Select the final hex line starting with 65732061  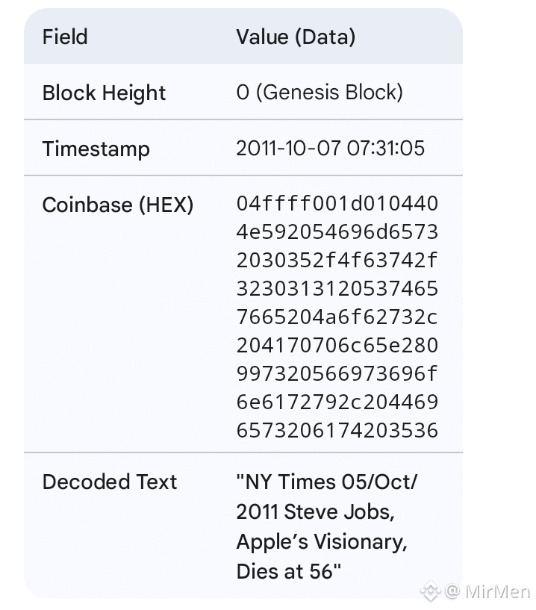point(337,431)
